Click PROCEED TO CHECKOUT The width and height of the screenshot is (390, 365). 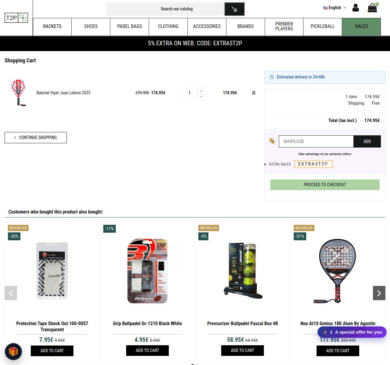(x=325, y=185)
